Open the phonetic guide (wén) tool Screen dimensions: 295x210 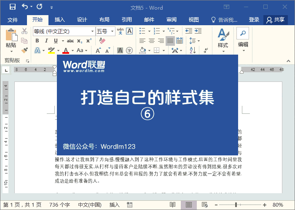120,31
